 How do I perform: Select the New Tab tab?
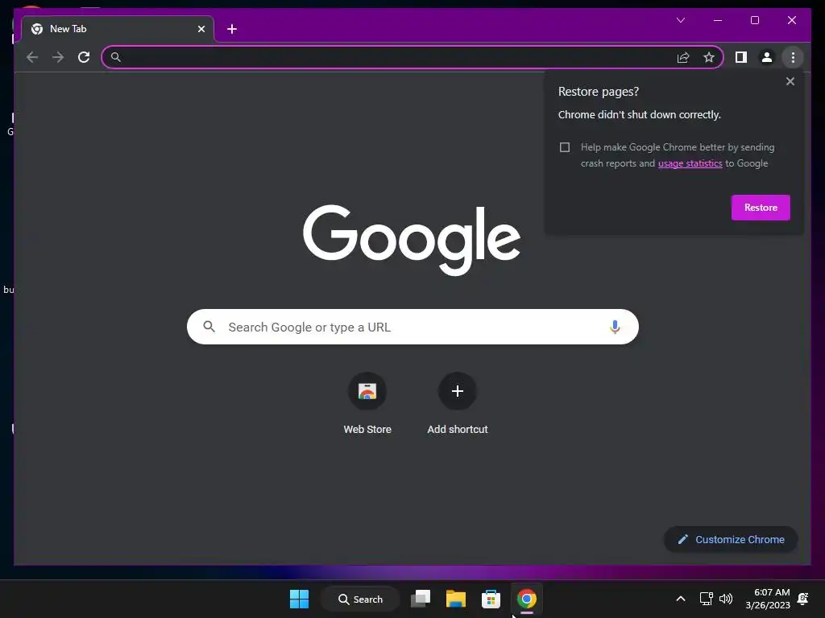pyautogui.click(x=118, y=29)
